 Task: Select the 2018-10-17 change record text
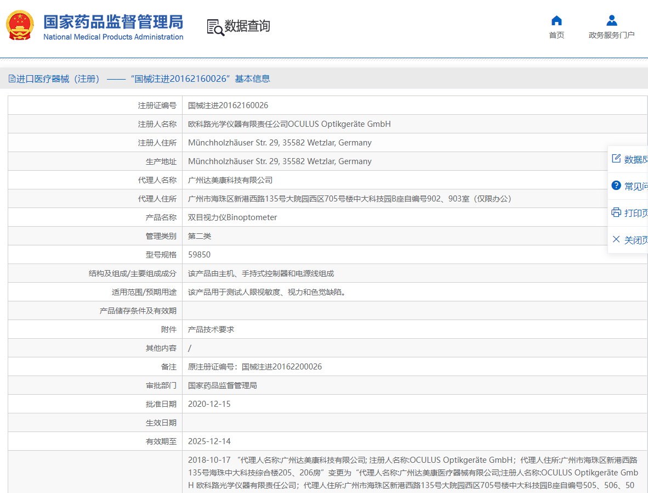(413, 473)
